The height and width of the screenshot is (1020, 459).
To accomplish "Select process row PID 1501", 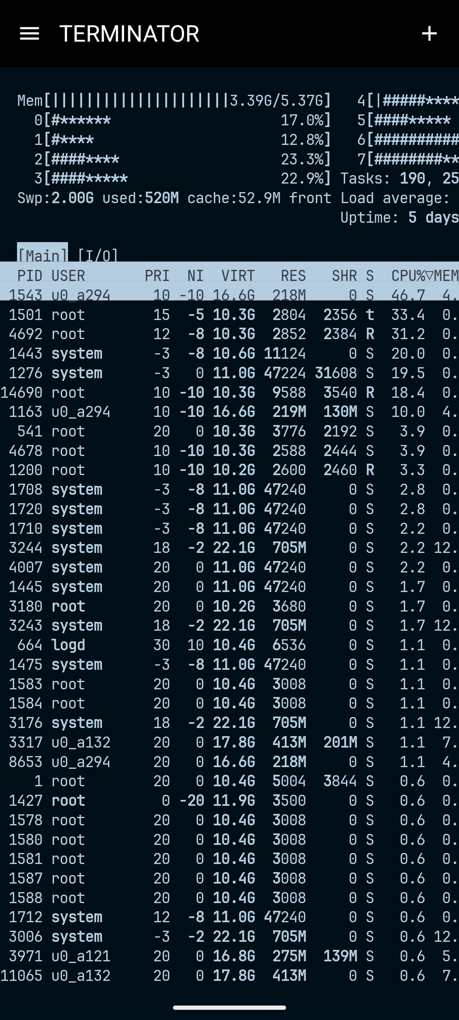I will [x=229, y=315].
